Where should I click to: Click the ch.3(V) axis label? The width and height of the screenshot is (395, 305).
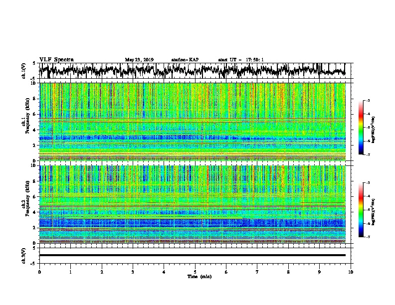tap(24, 256)
